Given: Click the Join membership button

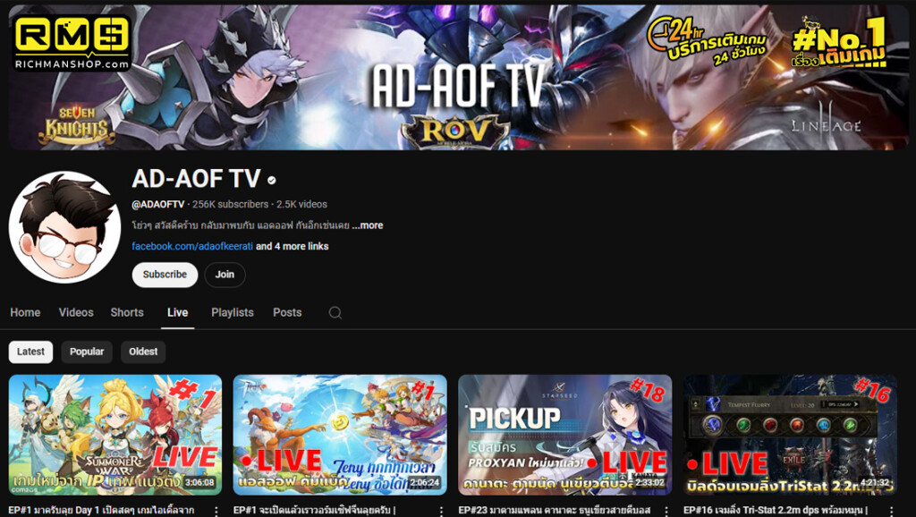Looking at the screenshot, I should pos(225,275).
